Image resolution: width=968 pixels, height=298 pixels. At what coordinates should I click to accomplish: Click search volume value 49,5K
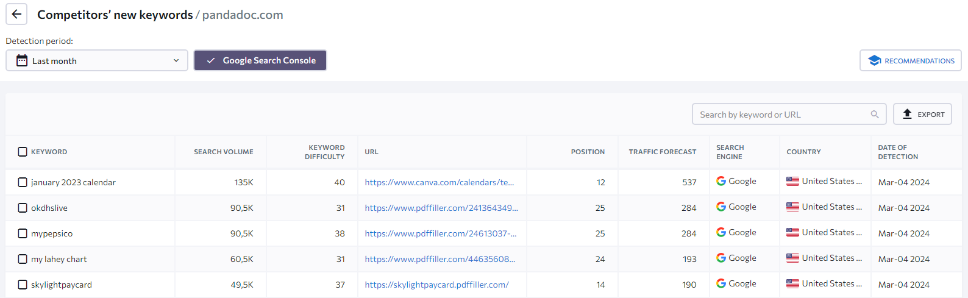pos(242,285)
